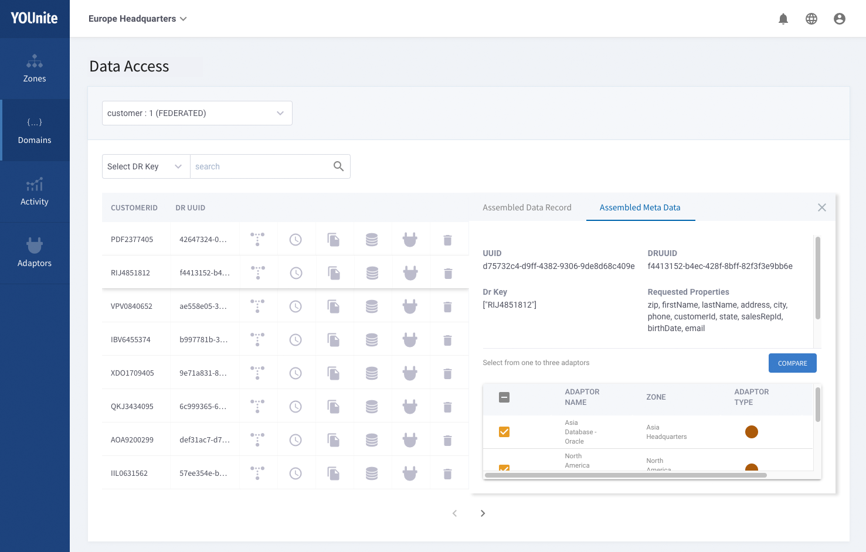Delete the PDF2377405 record
866x552 pixels.
point(448,240)
